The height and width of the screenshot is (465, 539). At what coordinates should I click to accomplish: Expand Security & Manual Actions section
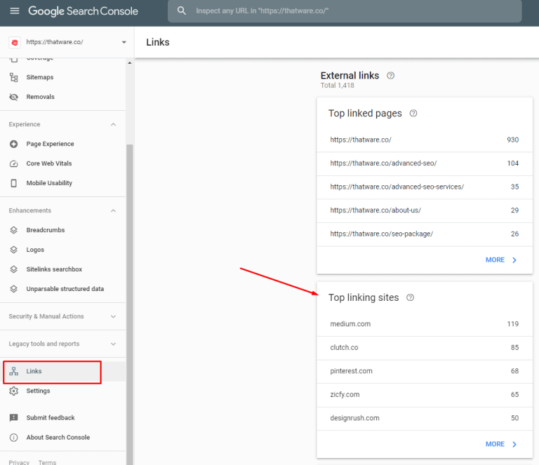click(x=113, y=316)
